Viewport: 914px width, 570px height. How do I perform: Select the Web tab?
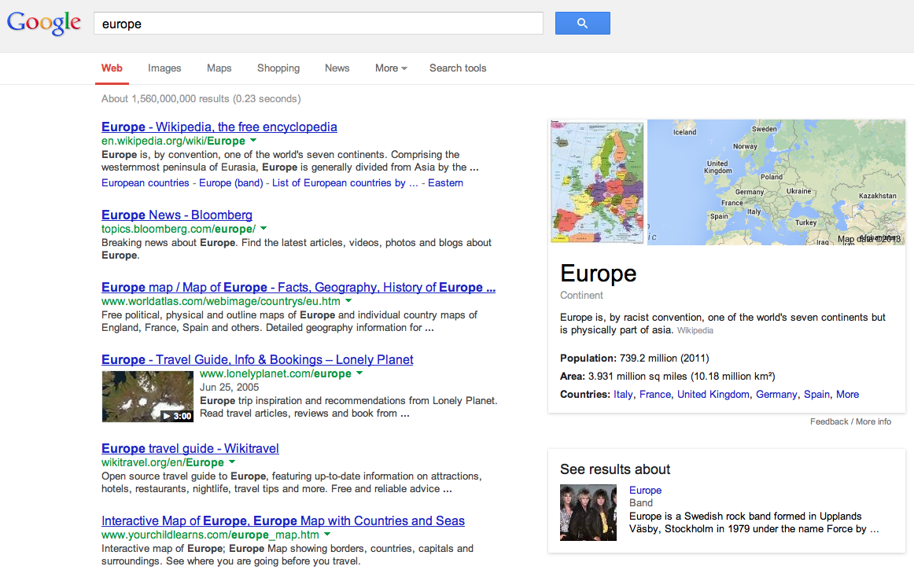[112, 68]
